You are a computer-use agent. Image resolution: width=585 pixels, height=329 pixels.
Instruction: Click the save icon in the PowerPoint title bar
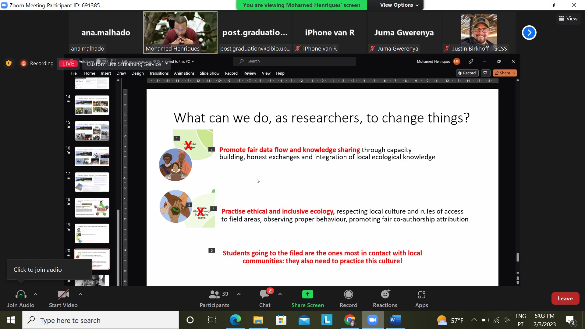tap(114, 61)
